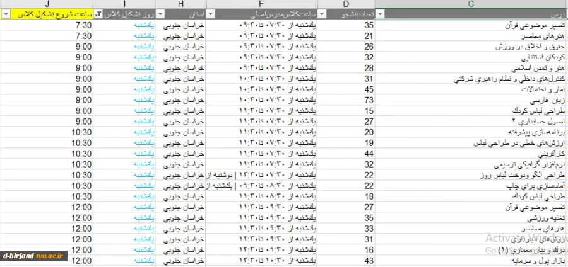The width and height of the screenshot is (568, 267).
Task: Click blue یکشنبه in بازار پول و سرمايه row
Action: (x=144, y=261)
